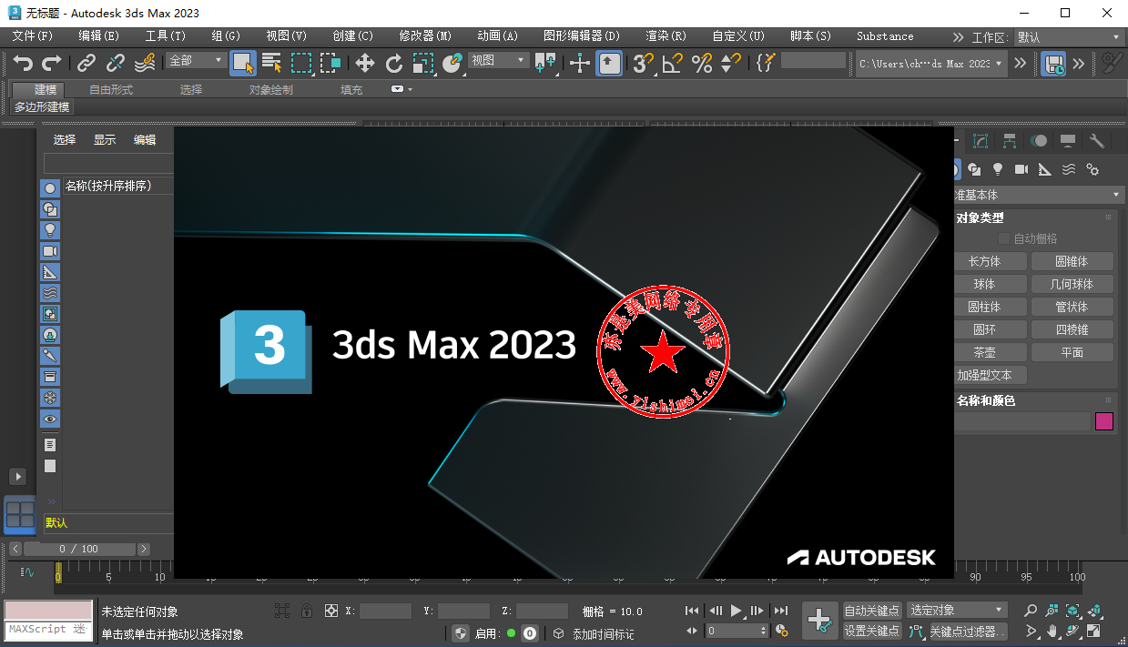The height and width of the screenshot is (647, 1128).
Task: Click the 0 / 100 time slider
Action: click(79, 549)
